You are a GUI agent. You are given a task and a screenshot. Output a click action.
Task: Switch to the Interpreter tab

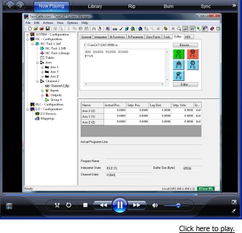click(100, 37)
